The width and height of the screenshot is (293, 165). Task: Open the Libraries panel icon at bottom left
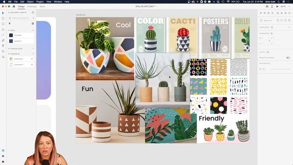click(3, 151)
